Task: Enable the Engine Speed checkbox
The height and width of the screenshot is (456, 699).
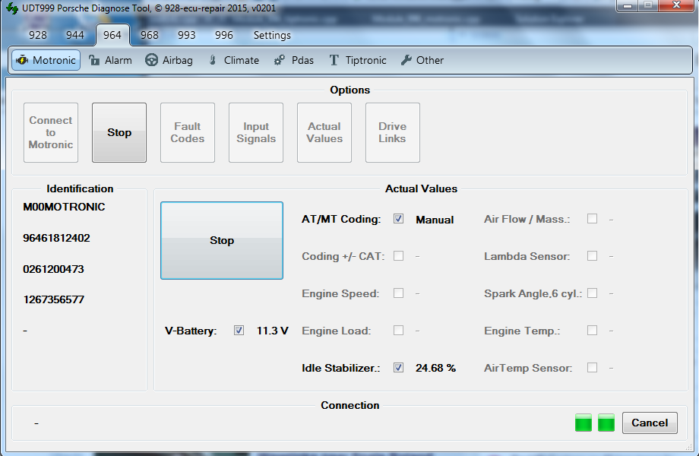Action: [x=398, y=293]
